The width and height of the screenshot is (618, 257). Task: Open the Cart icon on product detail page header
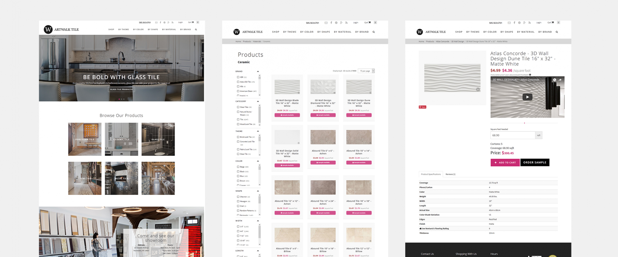[x=551, y=23]
